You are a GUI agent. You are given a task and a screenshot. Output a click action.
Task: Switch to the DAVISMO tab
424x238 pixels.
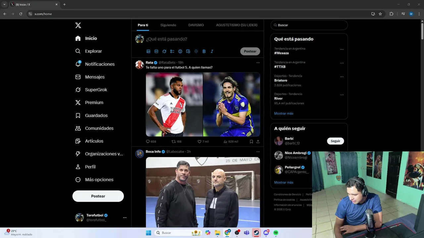pos(196,25)
